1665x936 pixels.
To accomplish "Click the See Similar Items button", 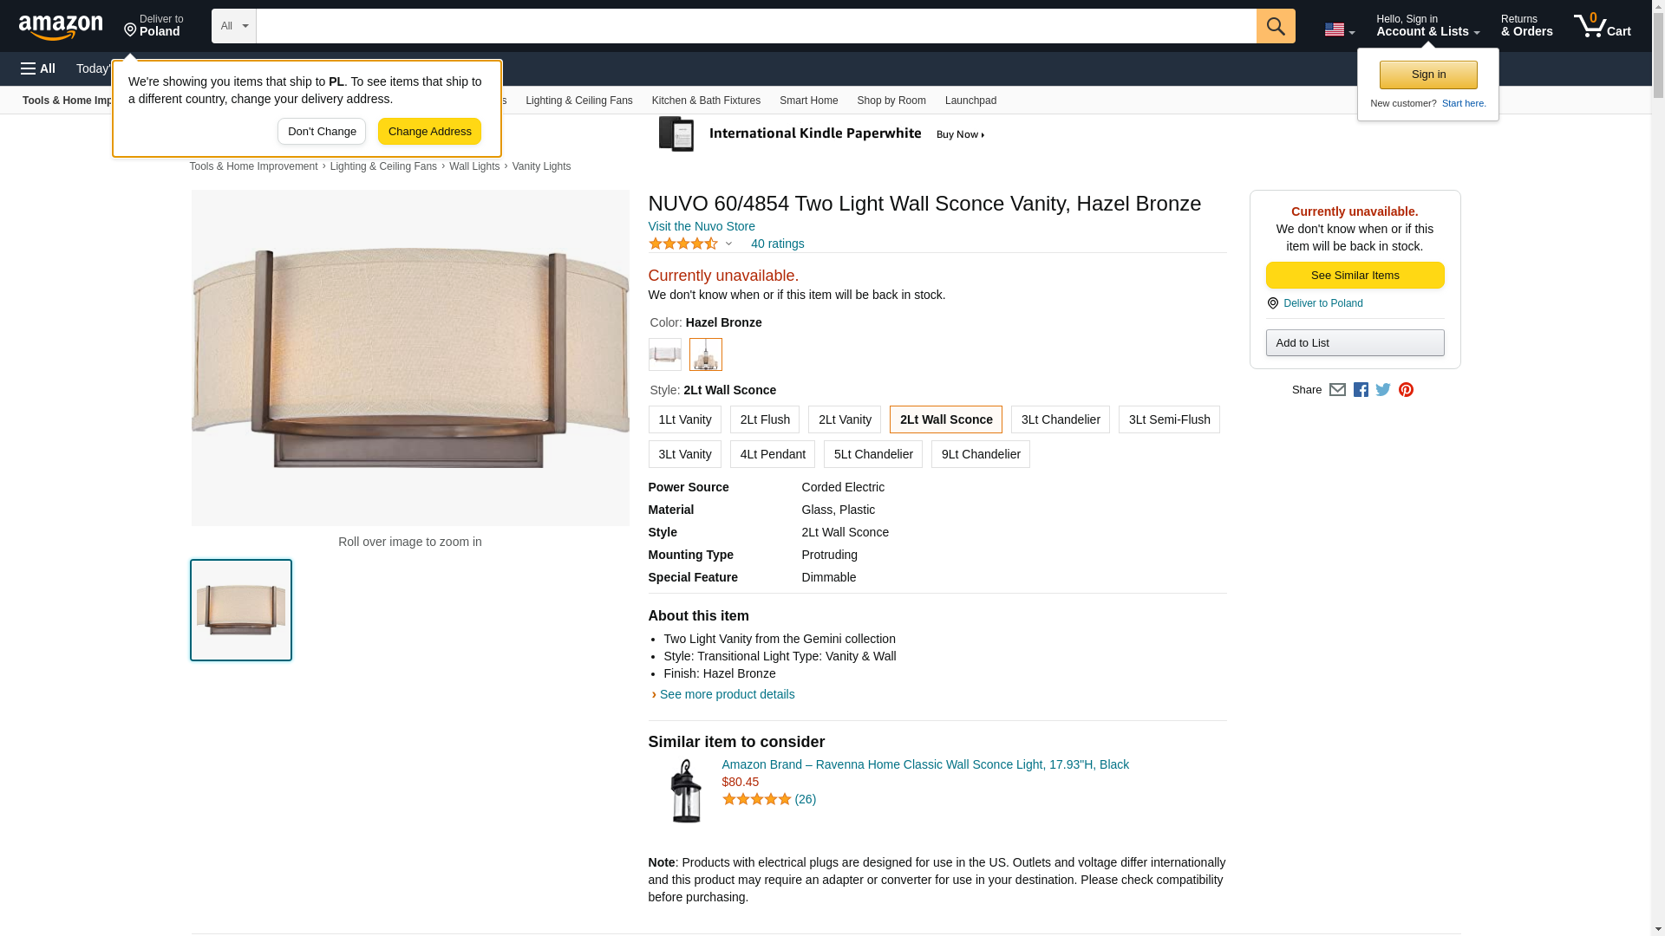I will tap(1355, 275).
